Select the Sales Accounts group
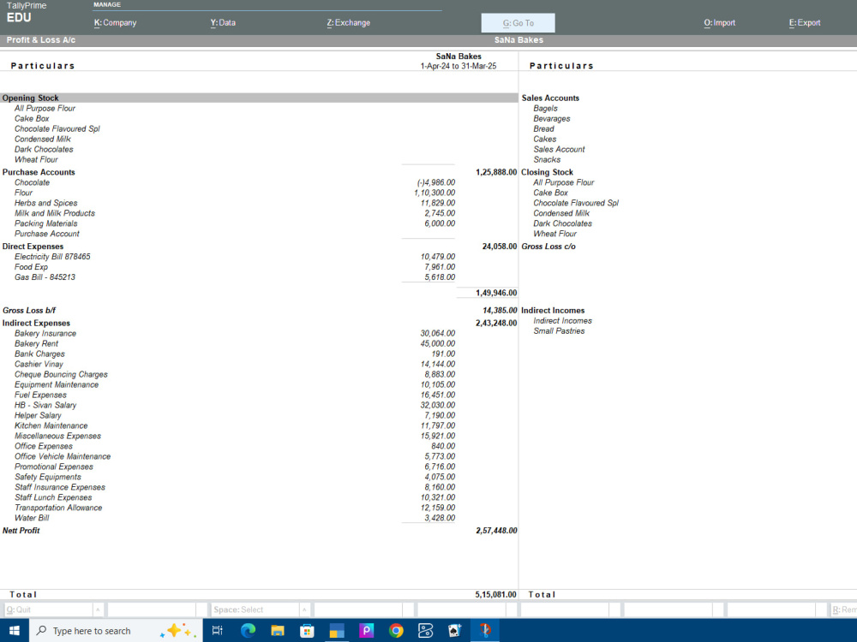This screenshot has height=642, width=857. coord(550,98)
